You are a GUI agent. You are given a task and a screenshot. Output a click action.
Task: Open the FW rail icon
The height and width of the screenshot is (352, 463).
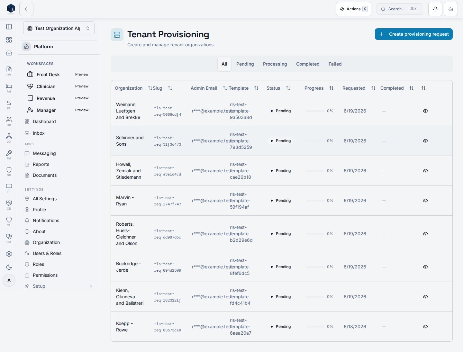(x=9, y=71)
